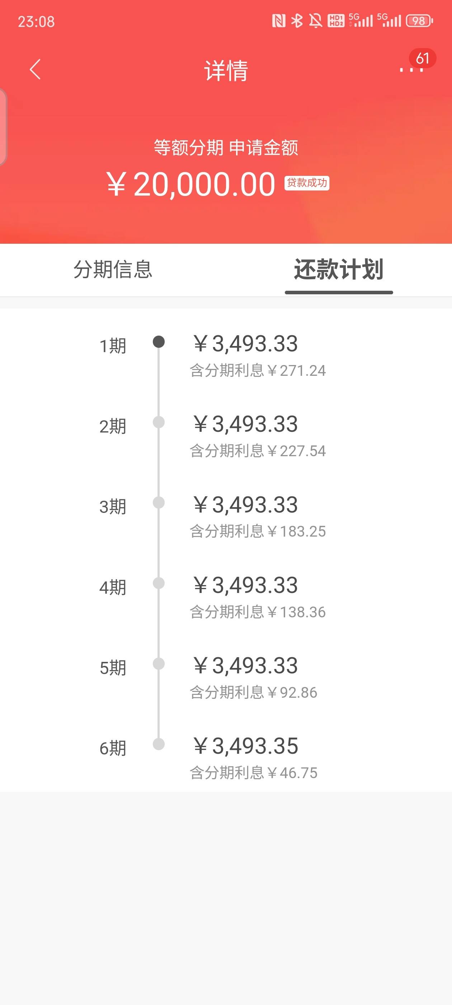Tap the battery 98 indicator
452x1005 pixels.
419,21
